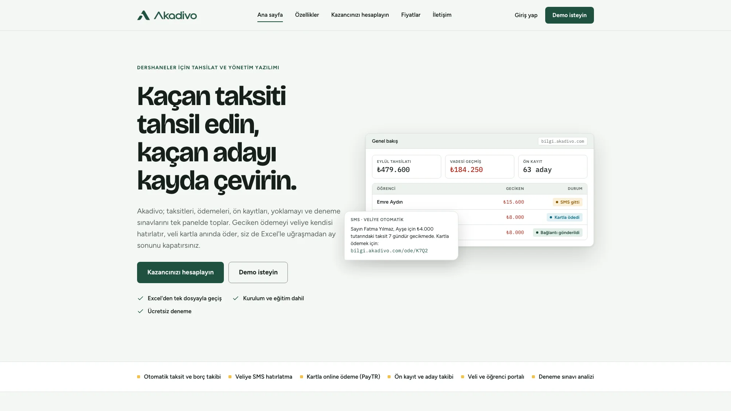Click the Excel'den tek dosyayla geçiş text
The height and width of the screenshot is (411, 731).
(185, 298)
